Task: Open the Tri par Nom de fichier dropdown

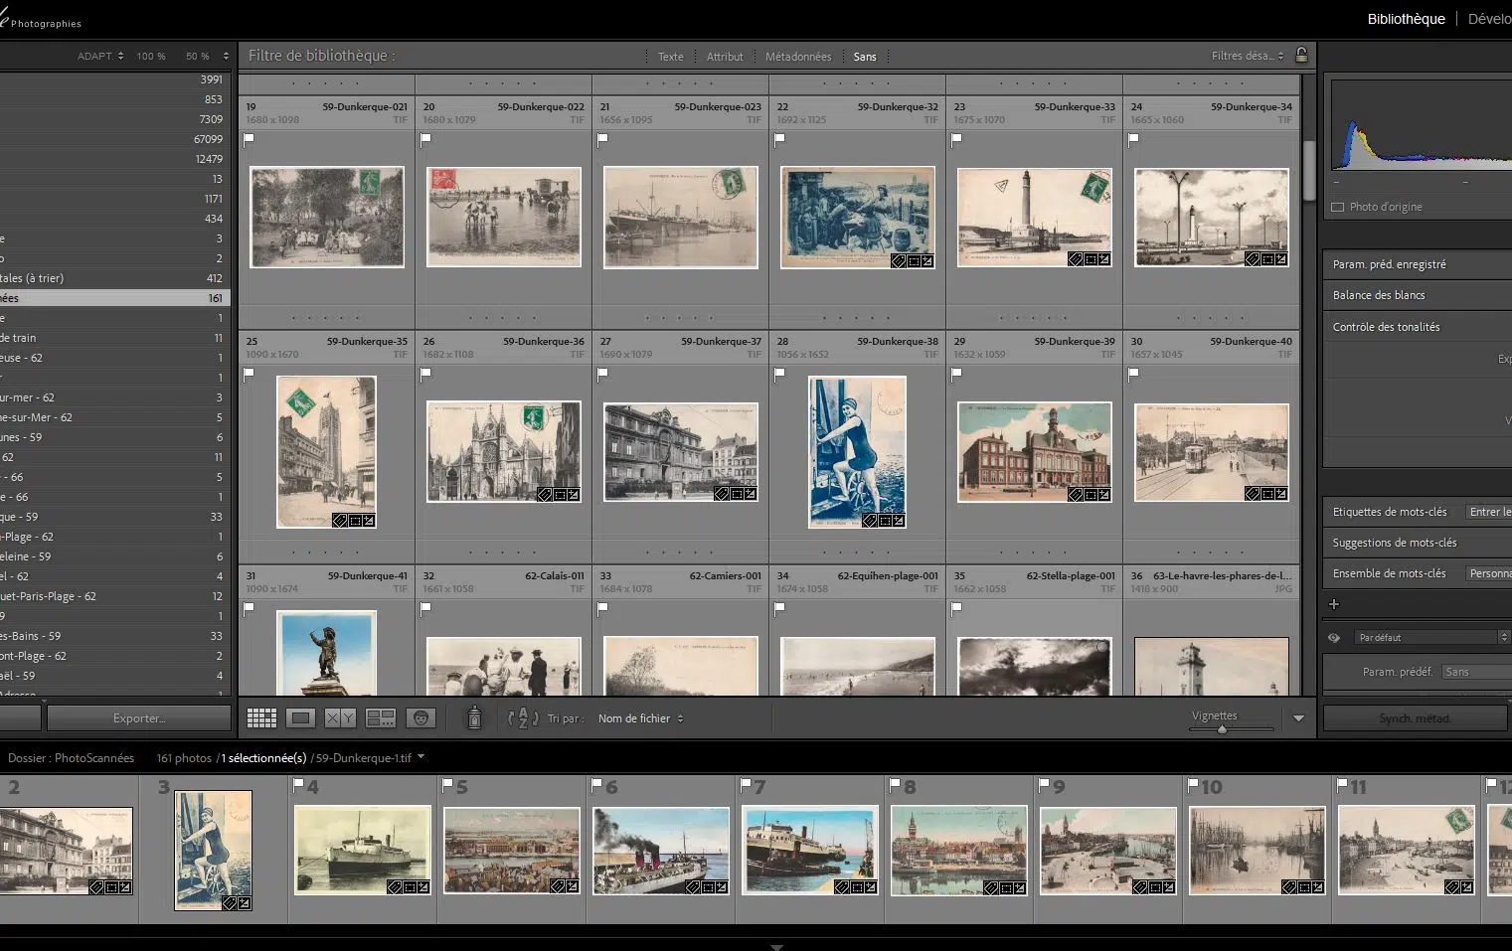Action: 641,718
